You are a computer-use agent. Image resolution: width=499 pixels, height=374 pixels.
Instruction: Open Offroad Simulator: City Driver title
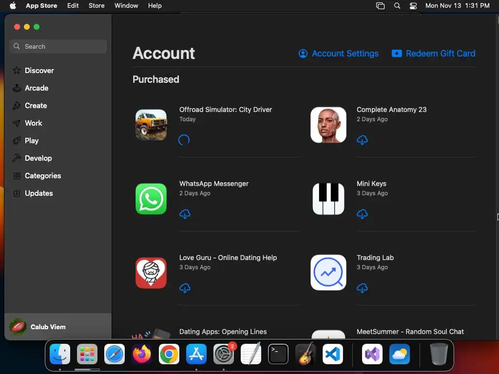pyautogui.click(x=226, y=110)
